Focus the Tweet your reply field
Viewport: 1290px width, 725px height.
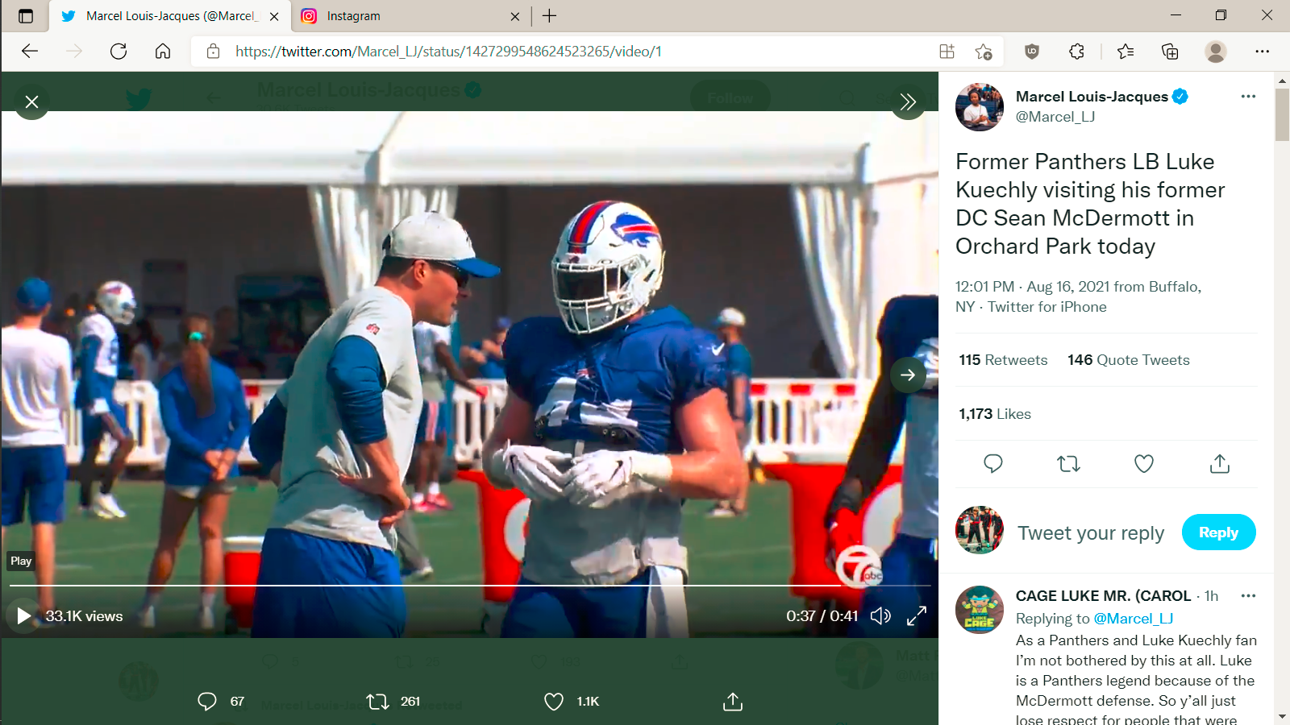coord(1091,533)
